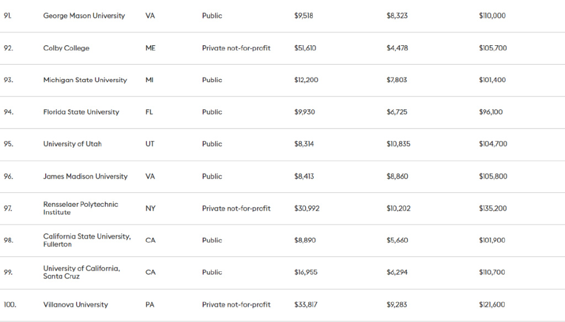Click Florida State University's name

pyautogui.click(x=81, y=112)
